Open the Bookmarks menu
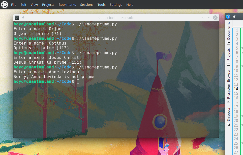 coord(67,5)
